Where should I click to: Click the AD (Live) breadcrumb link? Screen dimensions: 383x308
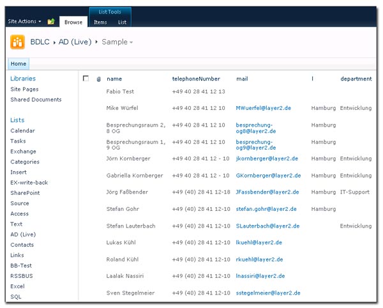[76, 42]
